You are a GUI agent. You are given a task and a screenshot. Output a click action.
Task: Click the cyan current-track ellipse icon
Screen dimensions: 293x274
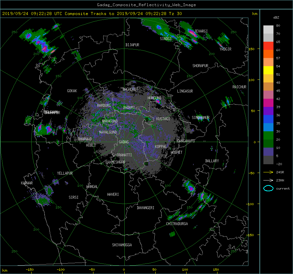coord(268,188)
